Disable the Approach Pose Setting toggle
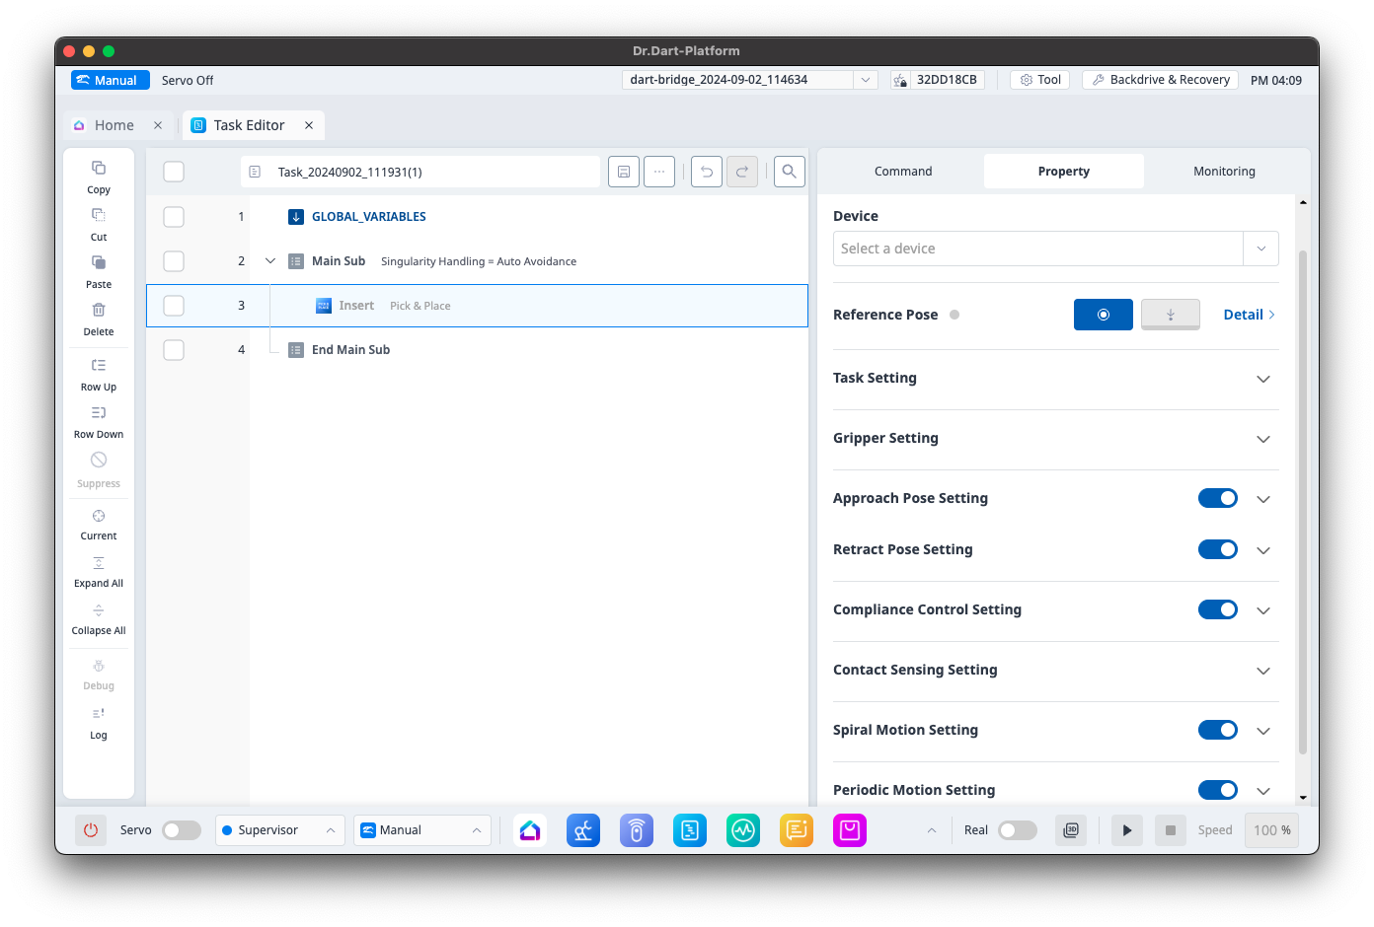Image resolution: width=1374 pixels, height=927 pixels. 1217,498
